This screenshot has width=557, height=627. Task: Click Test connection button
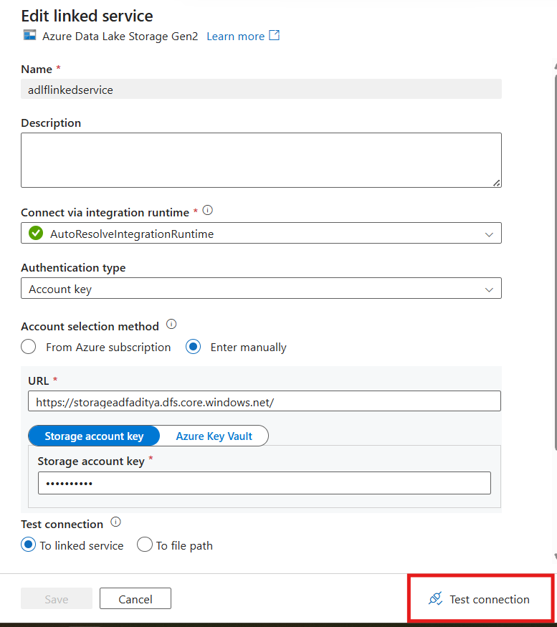coord(480,599)
